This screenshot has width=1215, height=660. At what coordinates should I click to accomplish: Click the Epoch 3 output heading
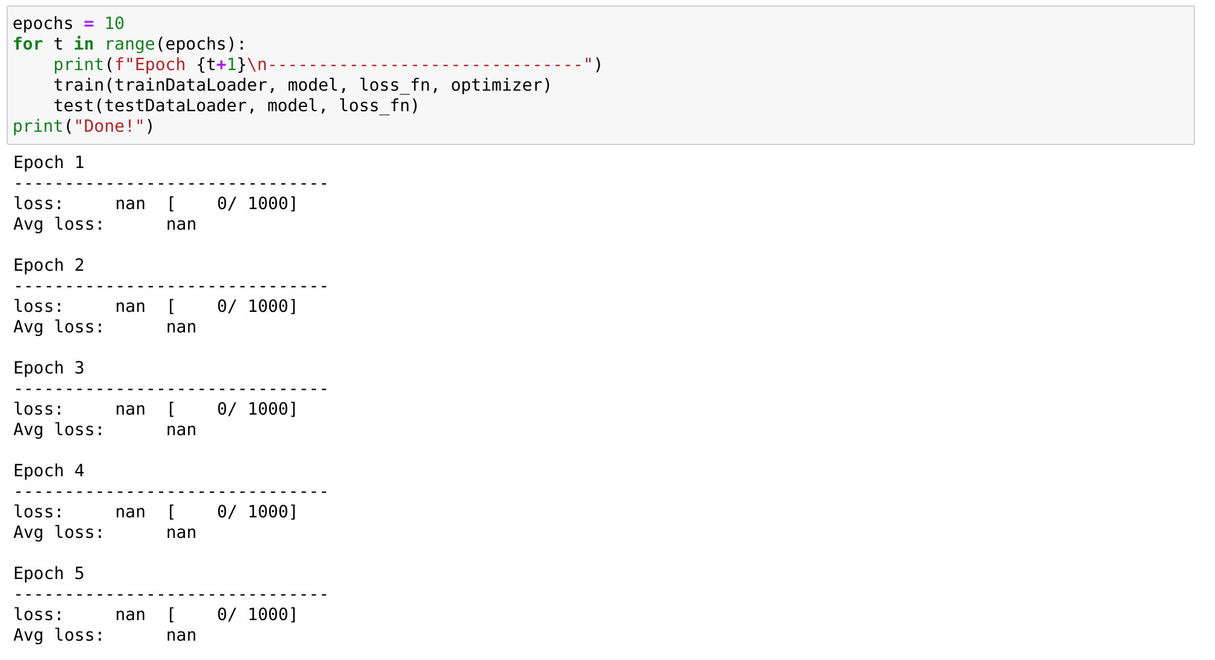48,368
